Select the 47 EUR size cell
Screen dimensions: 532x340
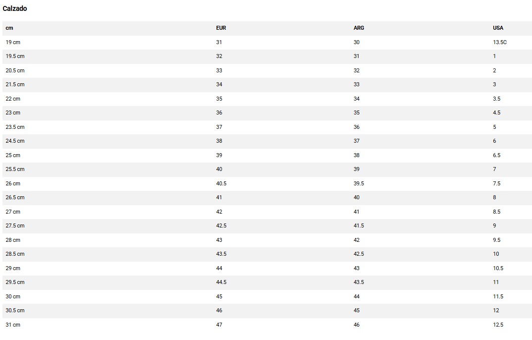(219, 325)
